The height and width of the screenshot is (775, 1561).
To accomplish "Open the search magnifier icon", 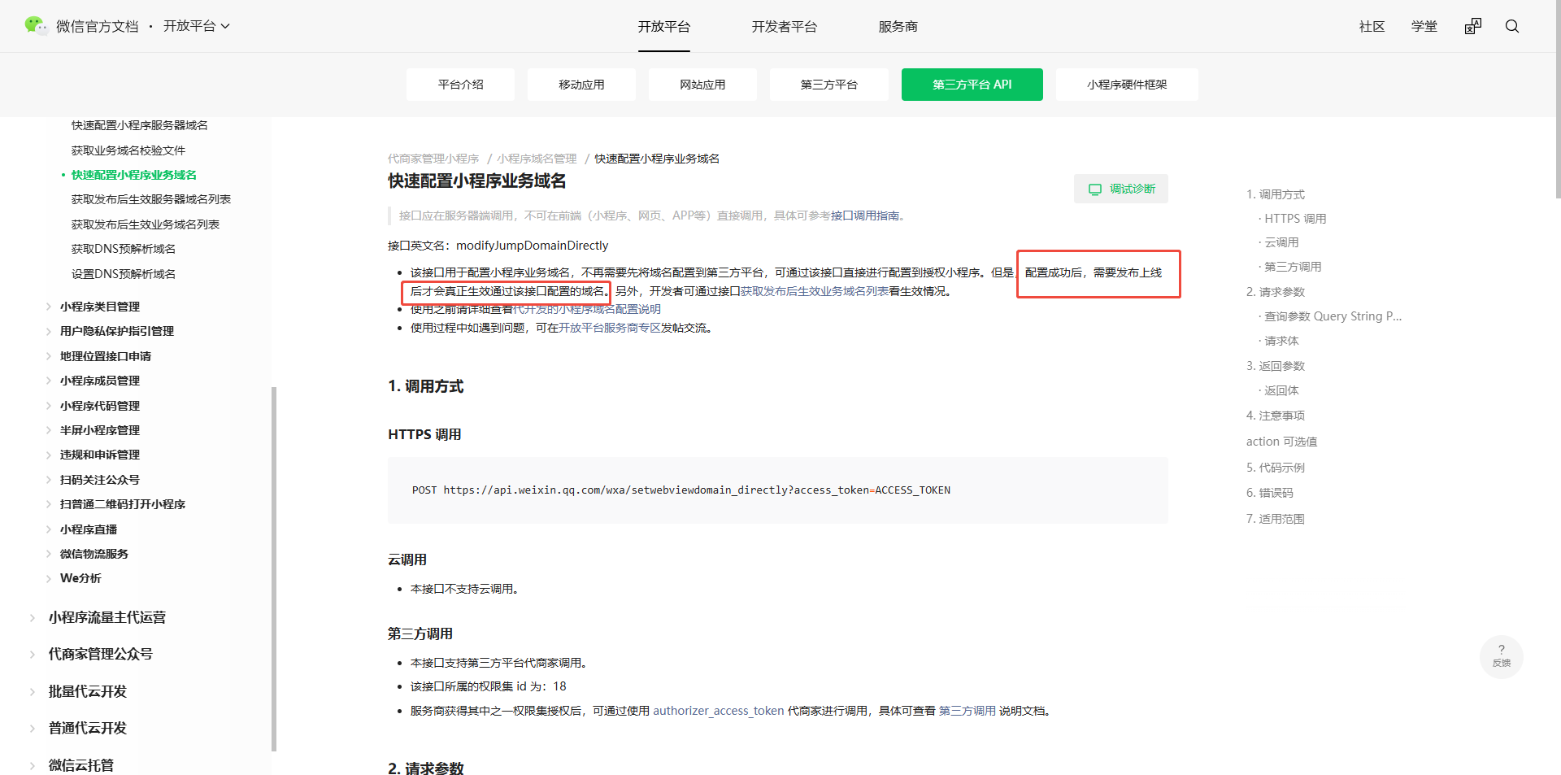I will (x=1512, y=26).
